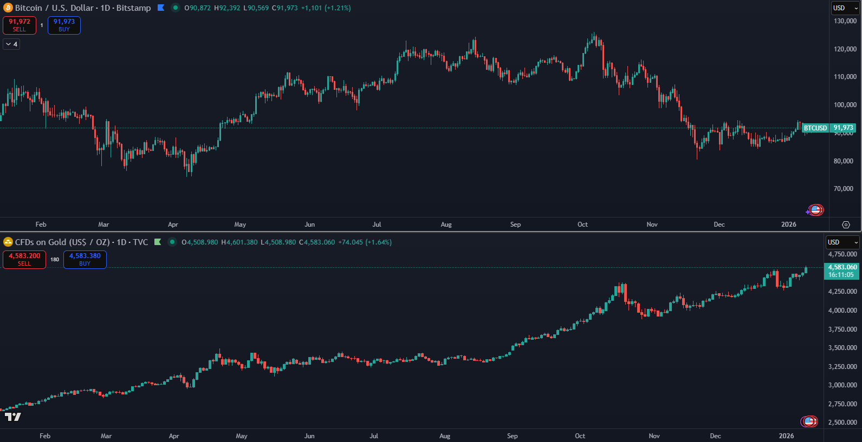The width and height of the screenshot is (862, 442).
Task: Click the green flag beside the Gold title
Action: (x=158, y=242)
